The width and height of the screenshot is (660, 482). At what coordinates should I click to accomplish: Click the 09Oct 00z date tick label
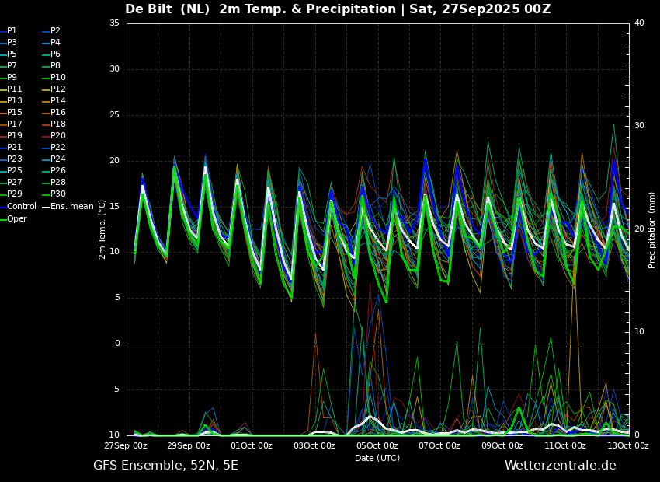point(502,445)
